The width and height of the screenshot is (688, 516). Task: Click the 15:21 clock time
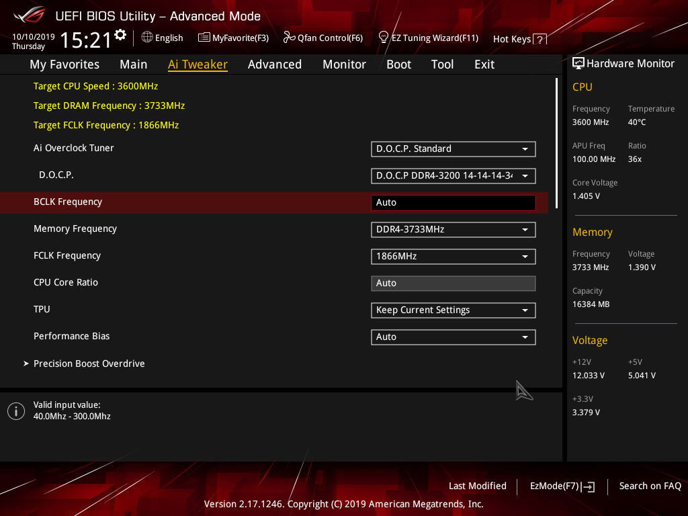(x=85, y=40)
